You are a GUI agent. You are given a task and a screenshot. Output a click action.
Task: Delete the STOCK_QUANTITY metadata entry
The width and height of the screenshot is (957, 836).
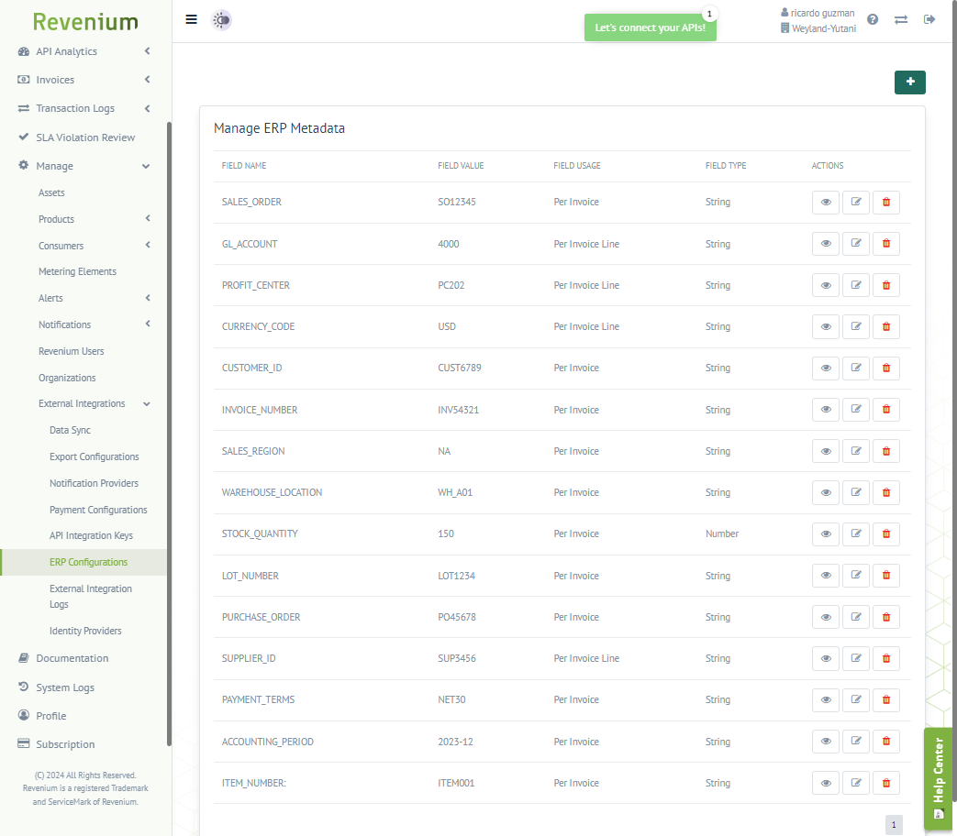click(x=885, y=533)
